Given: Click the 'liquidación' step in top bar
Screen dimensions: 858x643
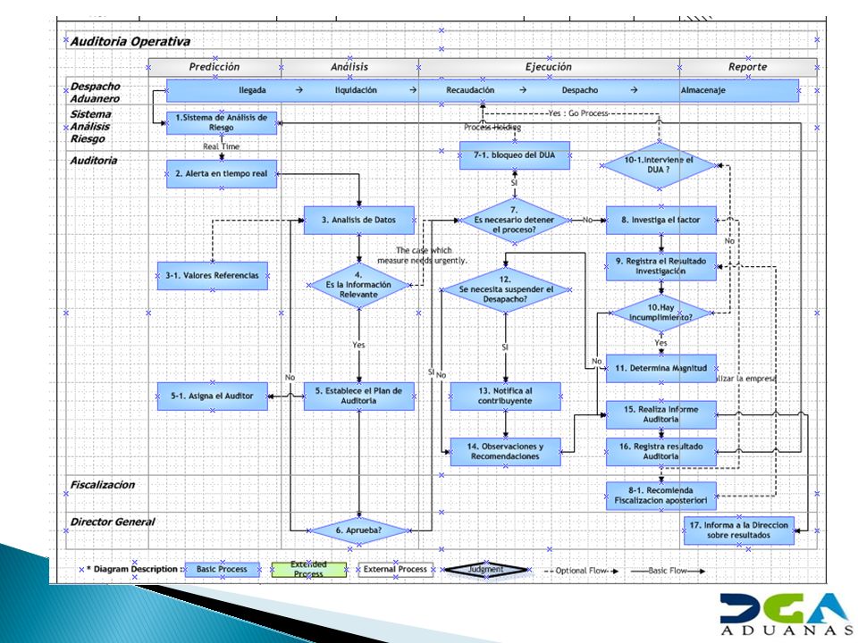Looking at the screenshot, I should coord(357,90).
